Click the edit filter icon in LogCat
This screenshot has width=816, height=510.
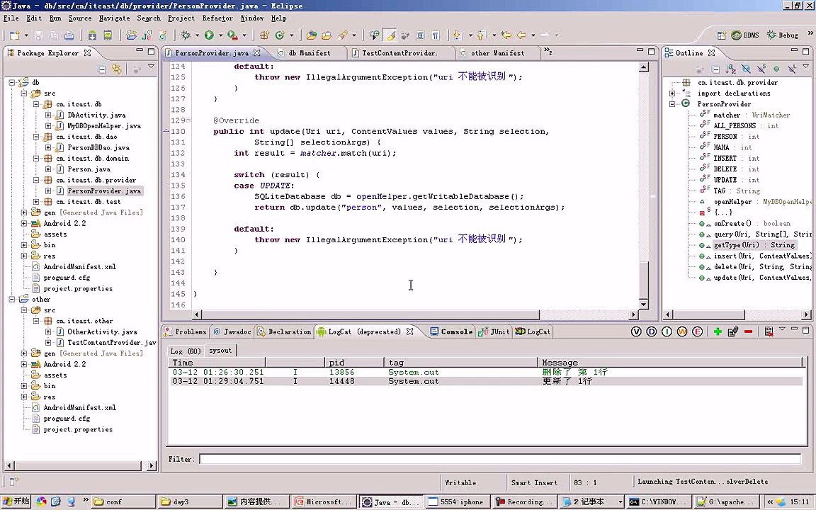coord(732,331)
